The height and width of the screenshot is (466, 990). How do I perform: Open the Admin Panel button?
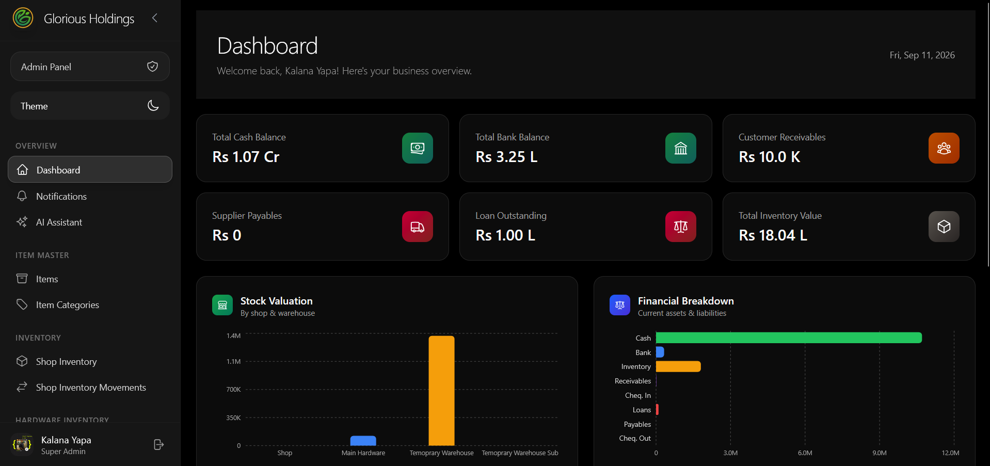90,67
